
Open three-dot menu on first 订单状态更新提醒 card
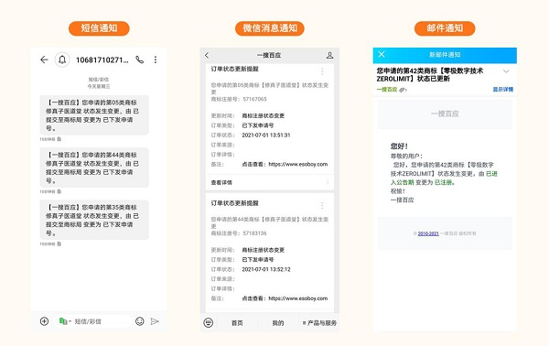coord(322,71)
